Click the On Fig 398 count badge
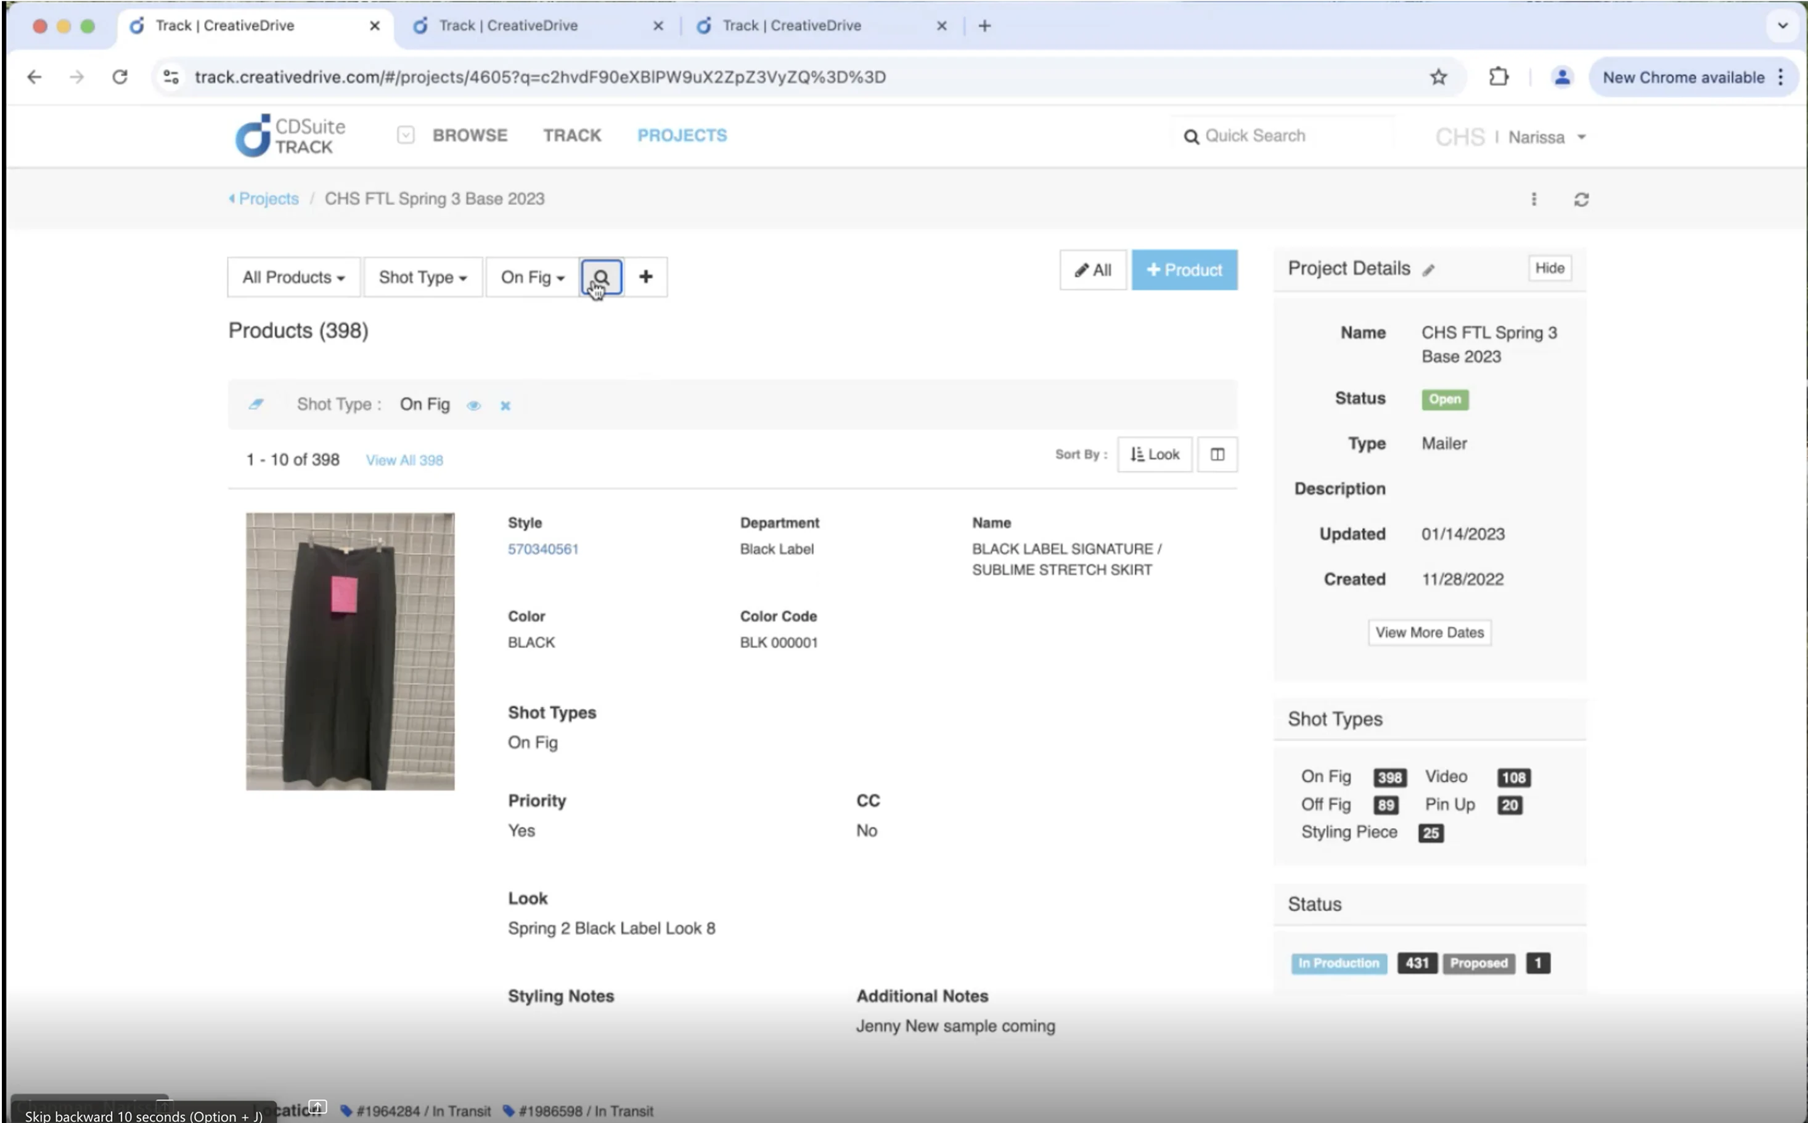 click(1389, 778)
